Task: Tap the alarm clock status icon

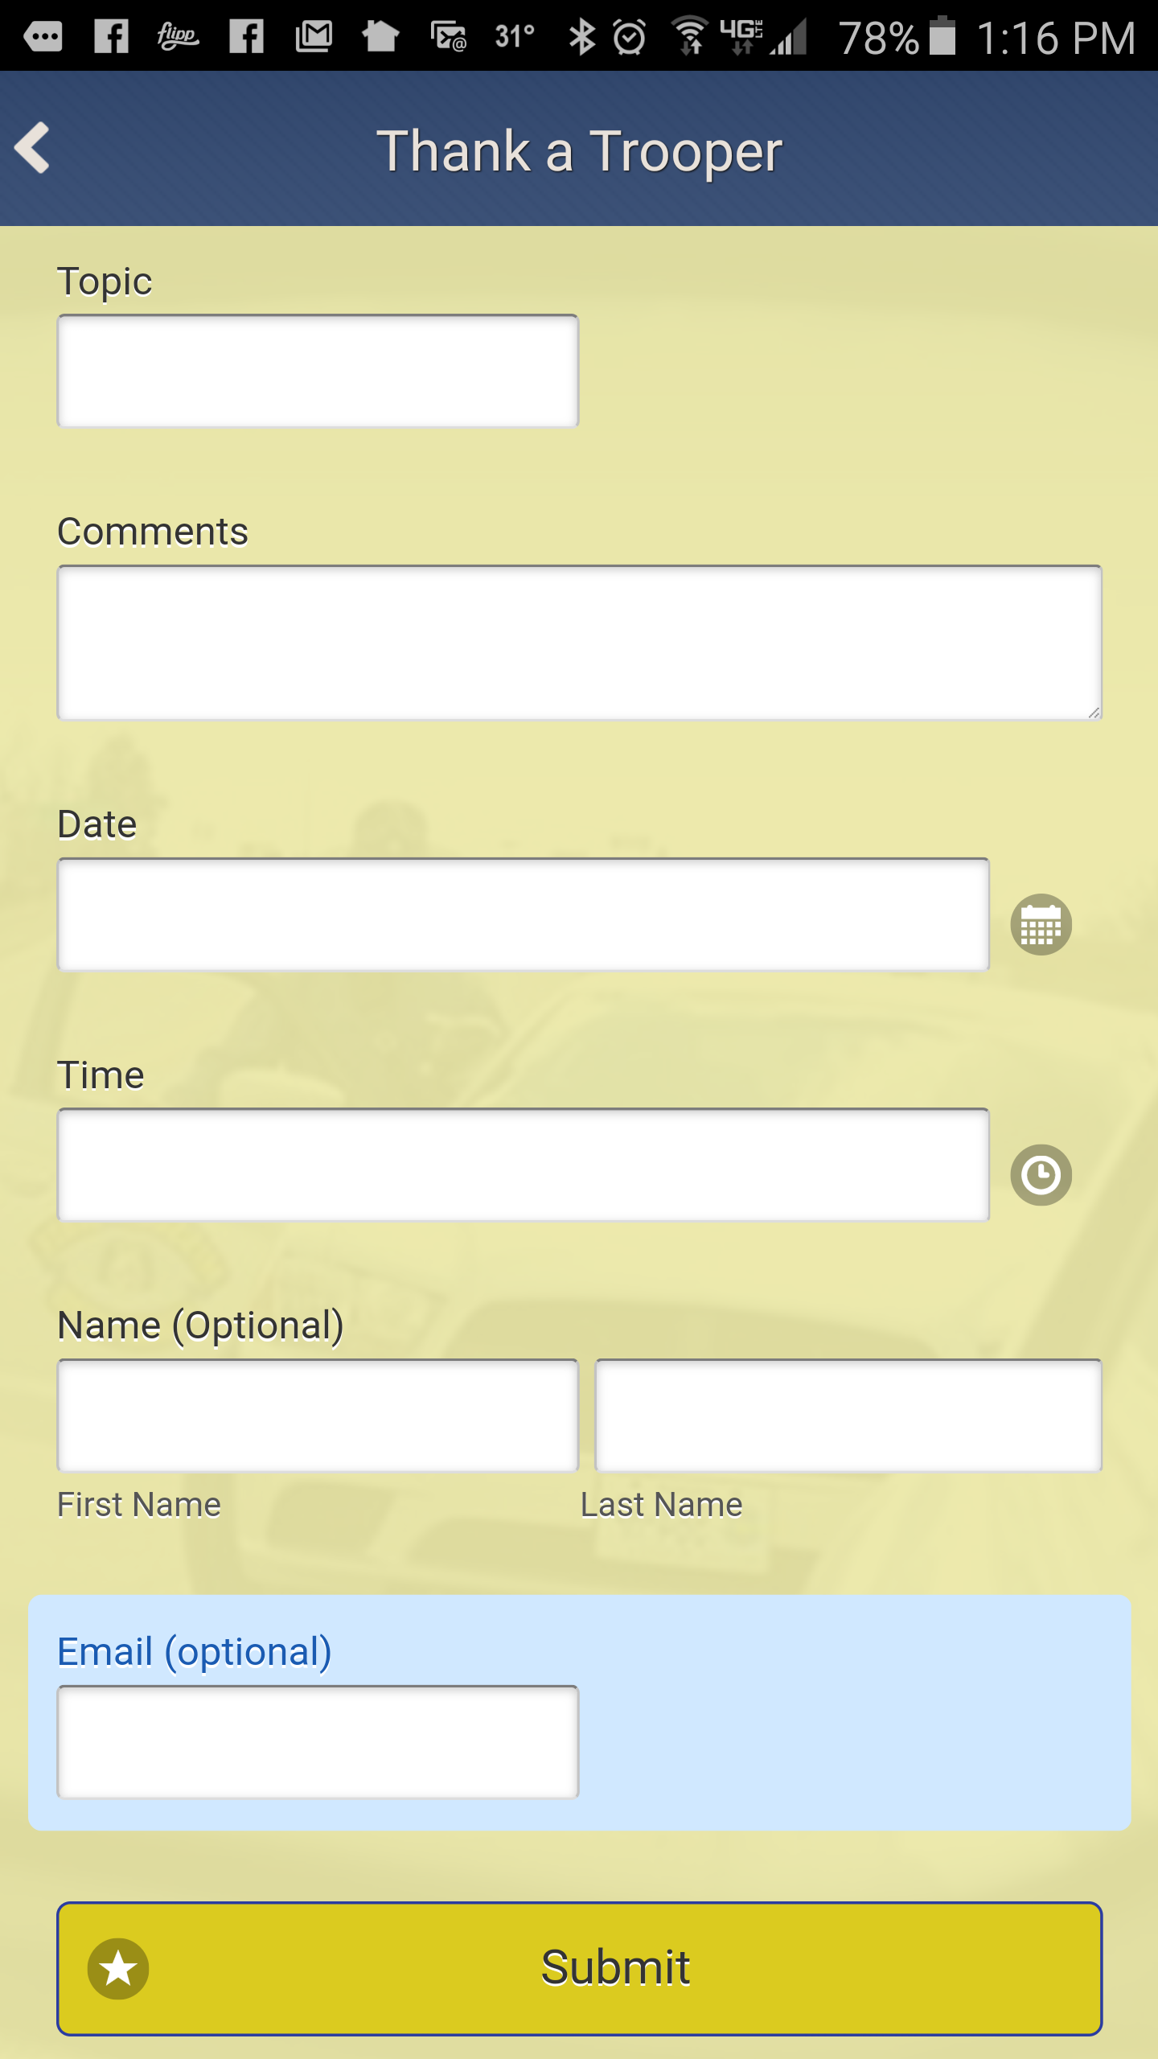Action: point(629,37)
